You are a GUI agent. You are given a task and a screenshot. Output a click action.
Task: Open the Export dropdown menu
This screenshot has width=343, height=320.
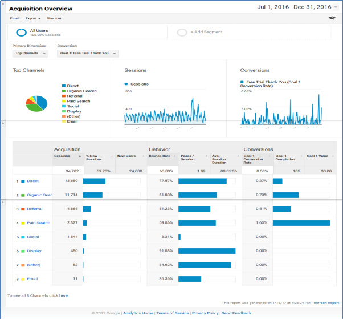32,18
